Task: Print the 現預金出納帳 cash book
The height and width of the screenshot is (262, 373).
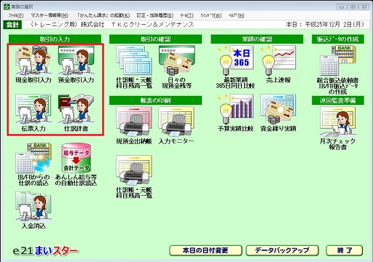Action: point(134,125)
